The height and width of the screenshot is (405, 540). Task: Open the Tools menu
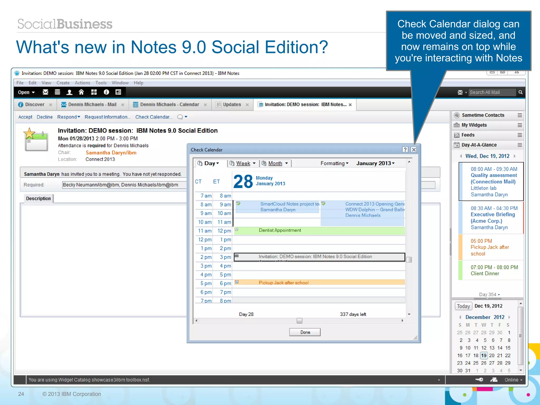pyautogui.click(x=101, y=83)
